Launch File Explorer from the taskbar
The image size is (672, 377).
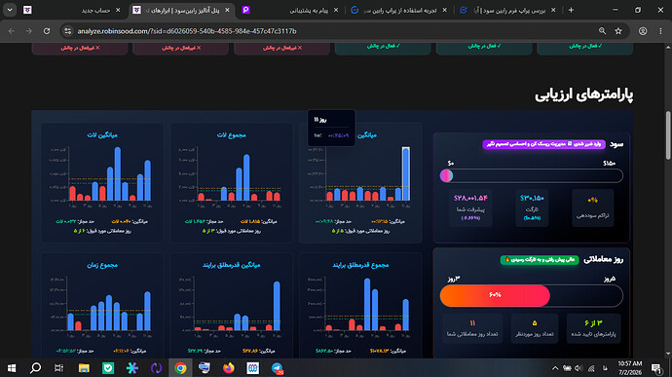pyautogui.click(x=84, y=368)
